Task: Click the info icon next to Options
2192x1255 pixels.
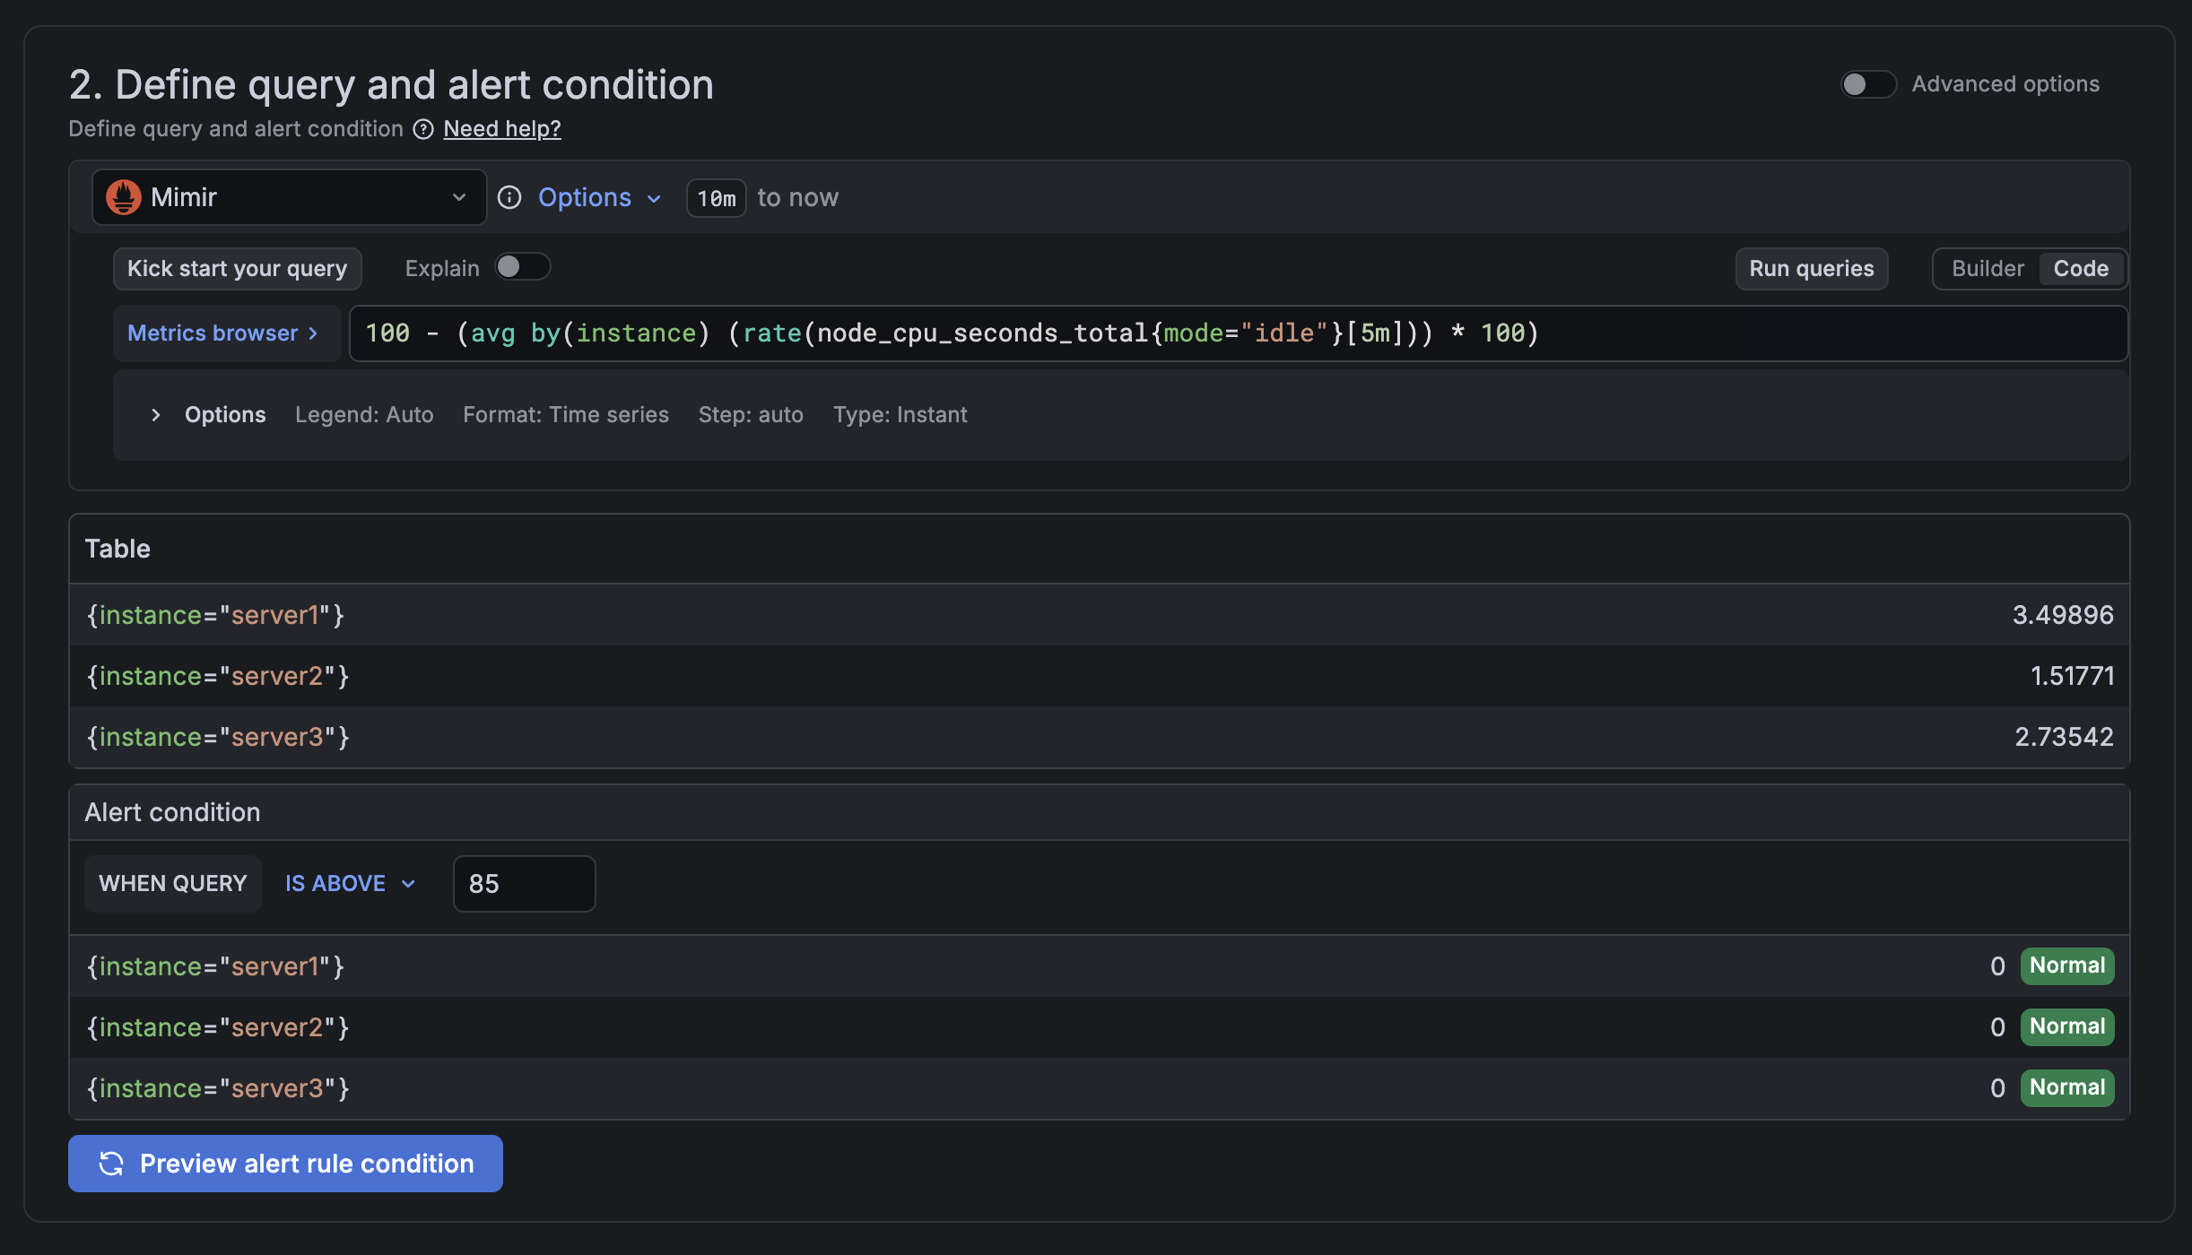Action: 509,197
